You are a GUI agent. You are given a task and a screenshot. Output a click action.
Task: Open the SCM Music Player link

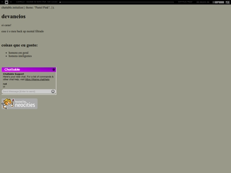pyautogui.click(x=185, y=2)
